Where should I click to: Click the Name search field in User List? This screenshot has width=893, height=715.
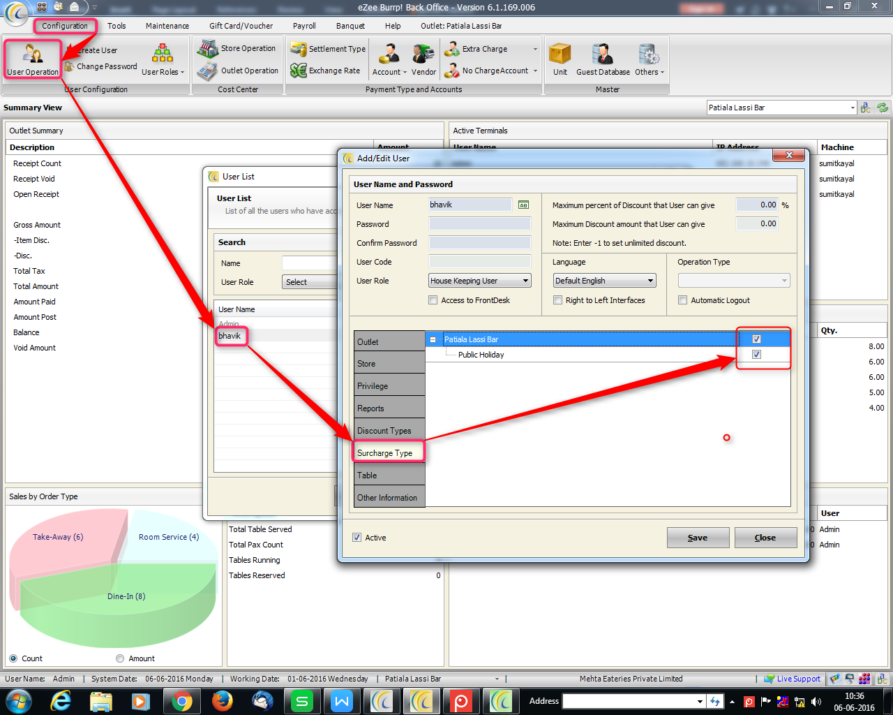[x=310, y=263]
